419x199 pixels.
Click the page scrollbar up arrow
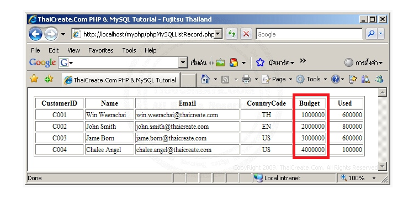[383, 92]
